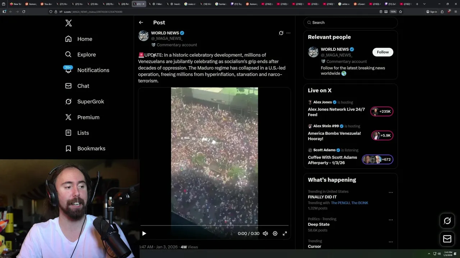460x258 pixels.
Task: Click browser Sign in button
Action: tap(431, 12)
